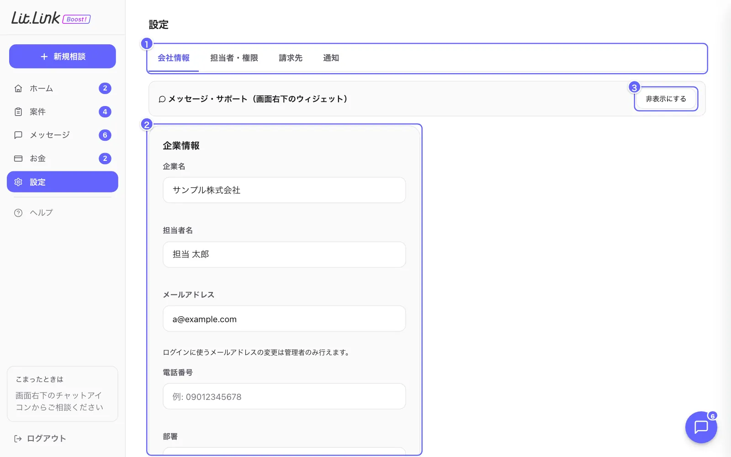Viewport: 731px width, 457px height.
Task: Click the 担当者名 field label
Action: [x=178, y=230]
